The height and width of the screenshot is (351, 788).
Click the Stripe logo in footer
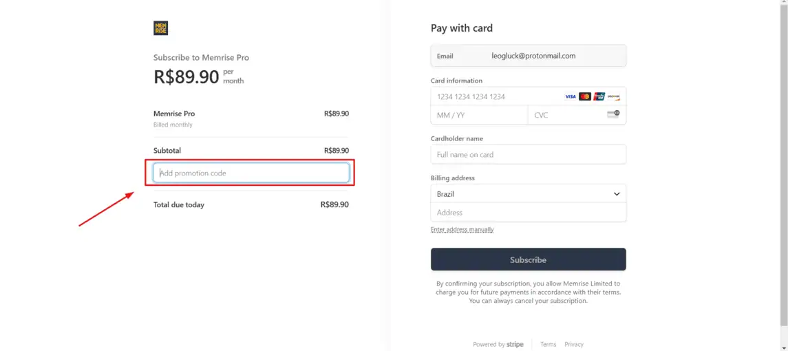[x=515, y=345]
